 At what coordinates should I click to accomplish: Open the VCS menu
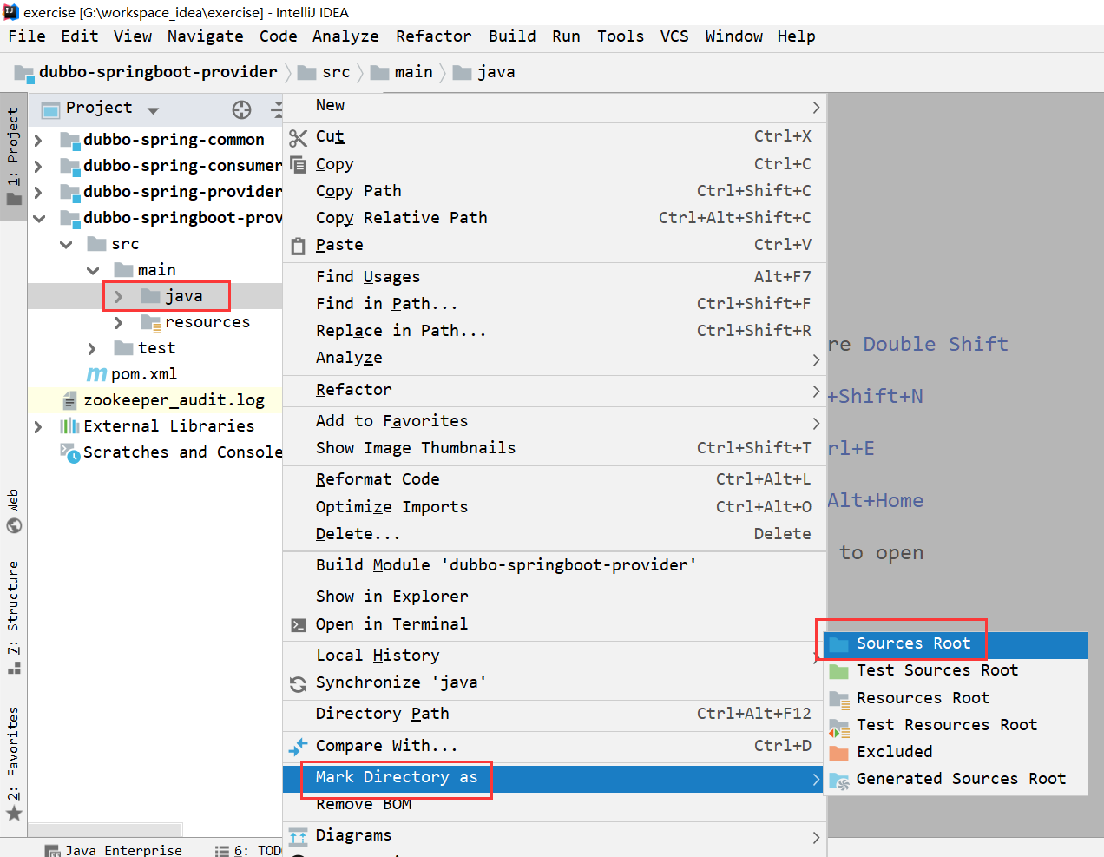pos(674,36)
